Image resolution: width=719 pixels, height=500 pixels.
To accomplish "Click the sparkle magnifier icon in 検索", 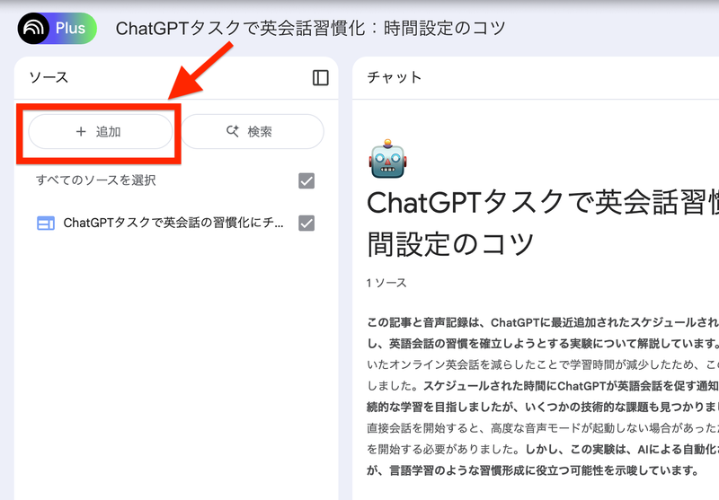I will pyautogui.click(x=233, y=131).
